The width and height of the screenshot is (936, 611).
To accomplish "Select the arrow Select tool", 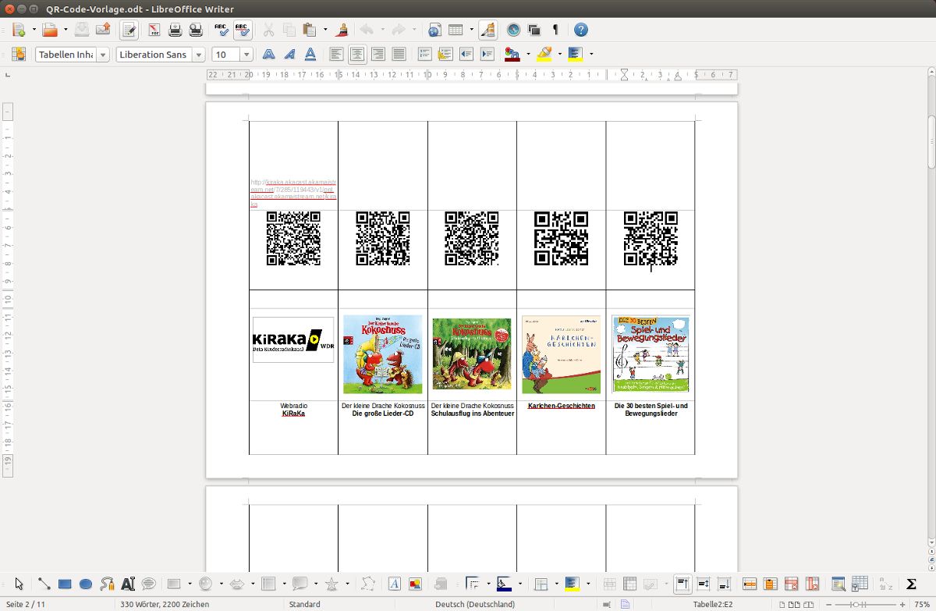I will (x=19, y=583).
